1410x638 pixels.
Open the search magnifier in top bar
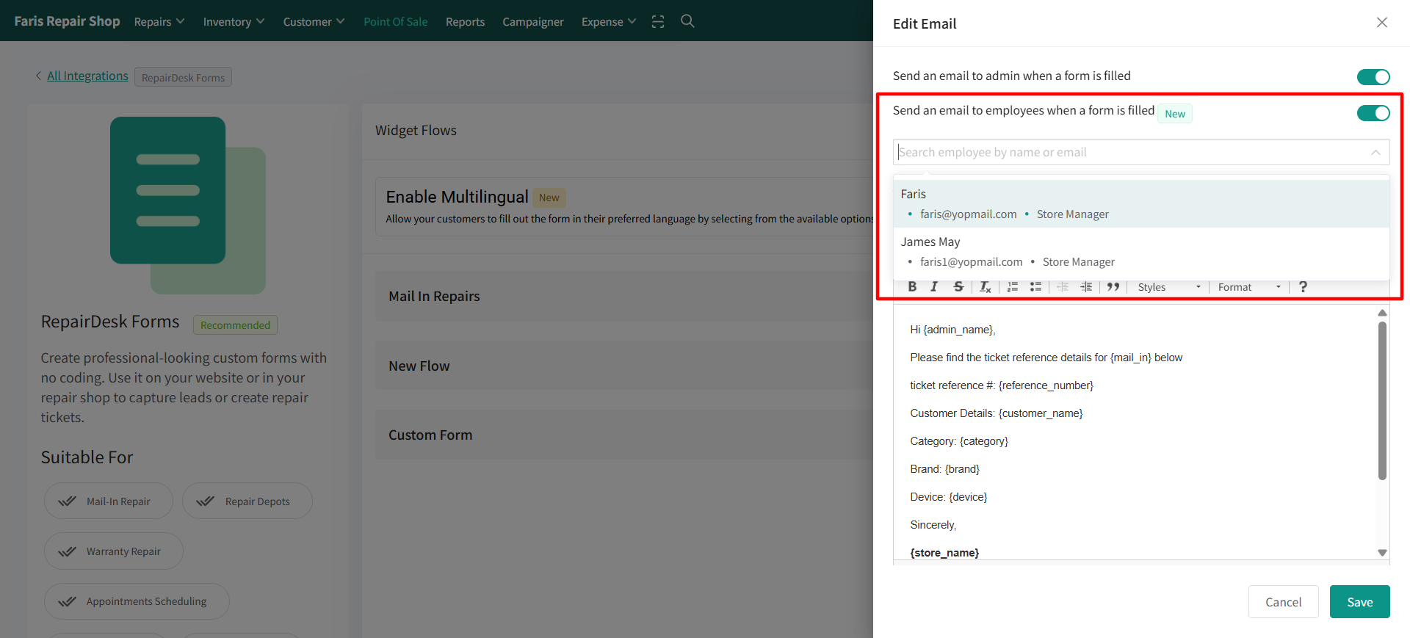point(687,21)
